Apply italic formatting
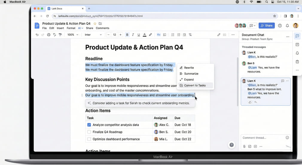The width and height of the screenshot is (302, 165). click(133, 35)
